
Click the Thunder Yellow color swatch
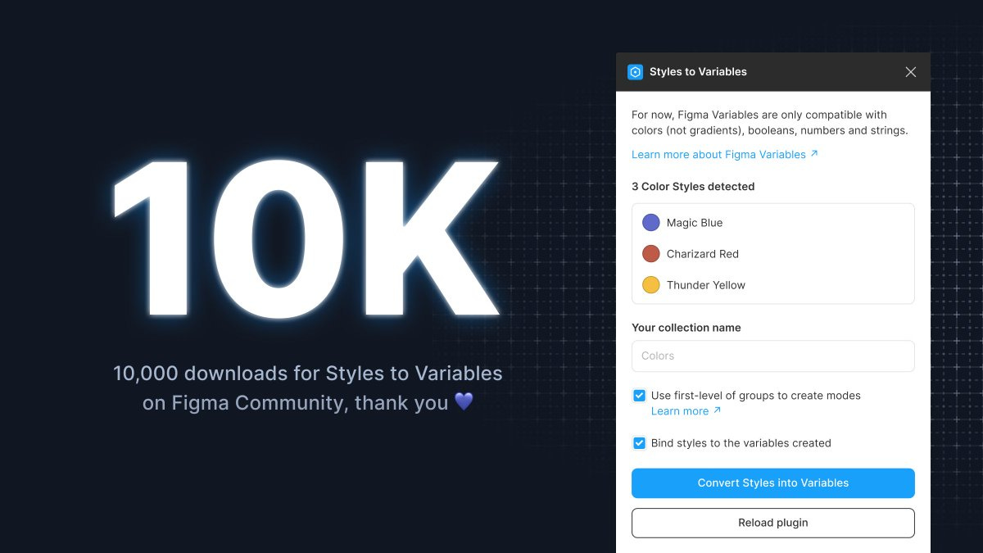[x=651, y=285]
